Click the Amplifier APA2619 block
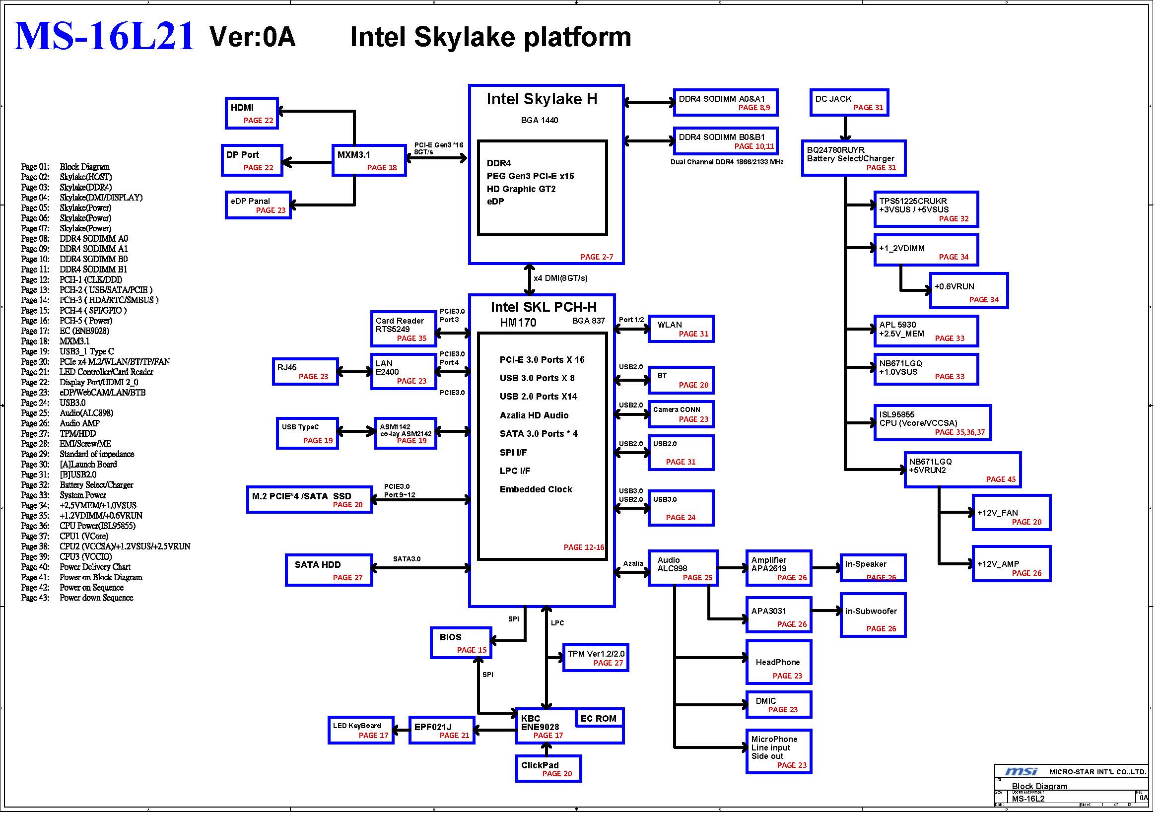The image size is (1161, 813). [779, 568]
